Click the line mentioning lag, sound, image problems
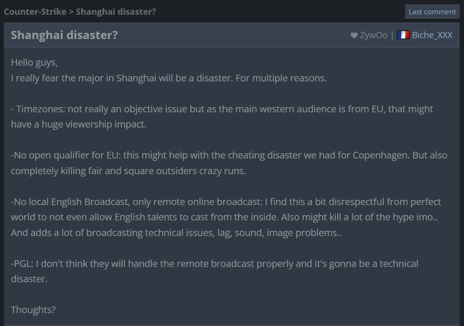Viewport: 464px width, 326px height. [x=176, y=233]
